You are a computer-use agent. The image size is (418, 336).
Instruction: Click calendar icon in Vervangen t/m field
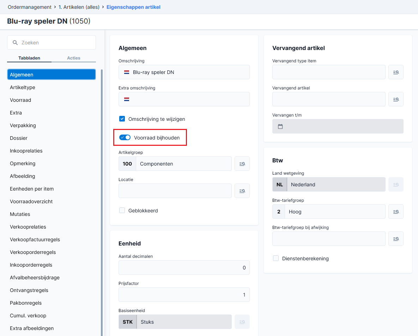click(280, 126)
